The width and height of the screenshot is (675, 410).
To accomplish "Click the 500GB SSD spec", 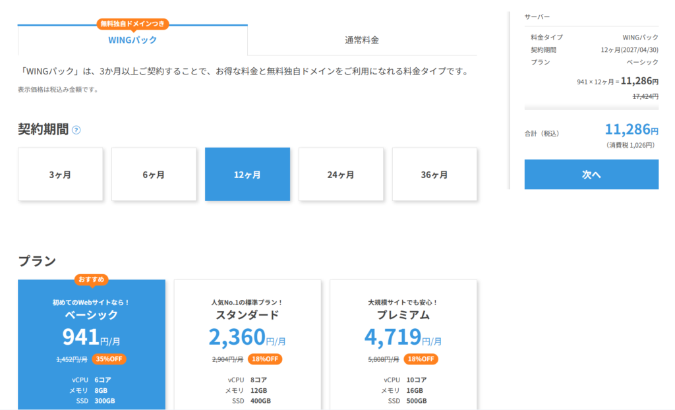I will coord(417,401).
